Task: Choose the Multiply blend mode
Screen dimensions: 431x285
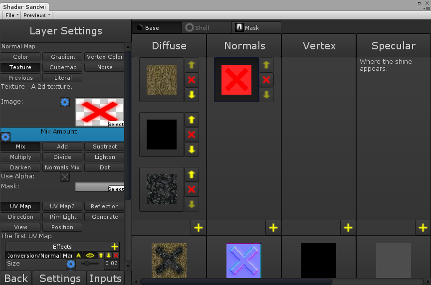Action: (x=20, y=157)
